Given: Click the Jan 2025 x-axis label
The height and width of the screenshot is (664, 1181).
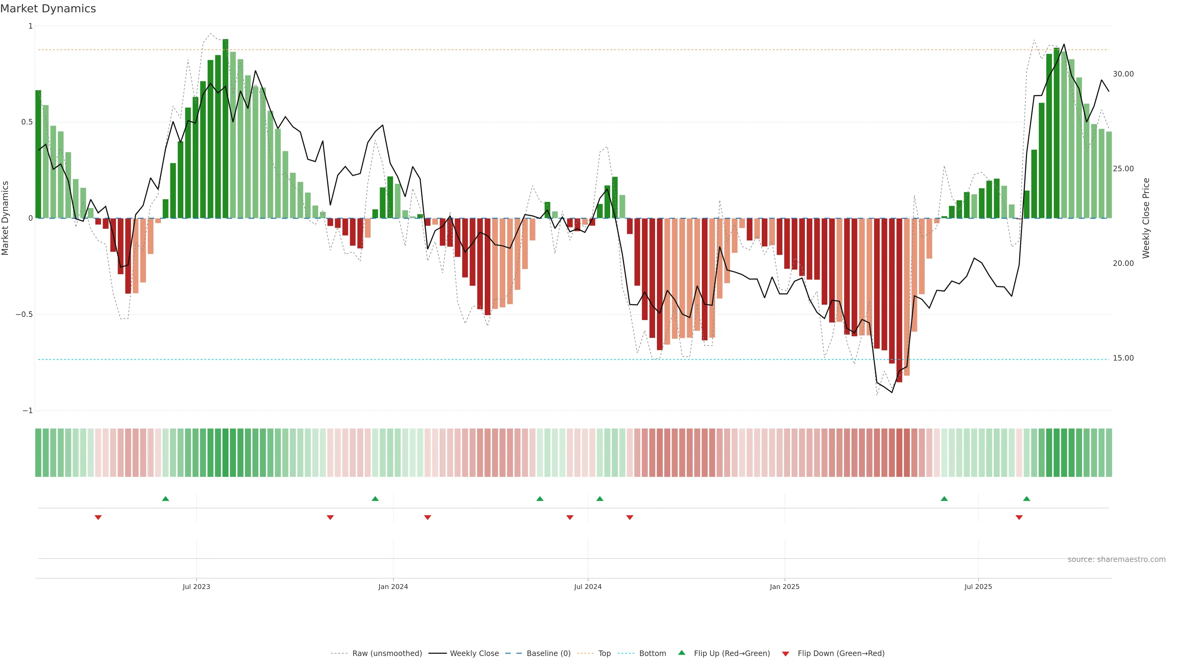Looking at the screenshot, I should tap(785, 587).
